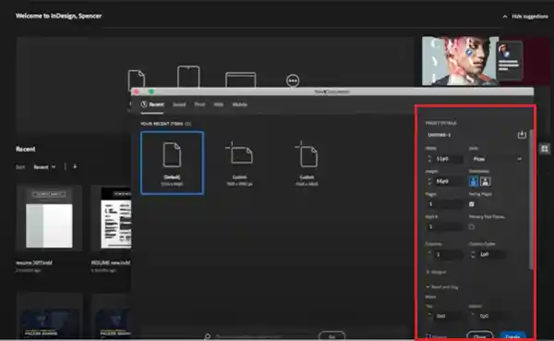Click the Columns input field
The width and height of the screenshot is (554, 341).
click(x=449, y=254)
